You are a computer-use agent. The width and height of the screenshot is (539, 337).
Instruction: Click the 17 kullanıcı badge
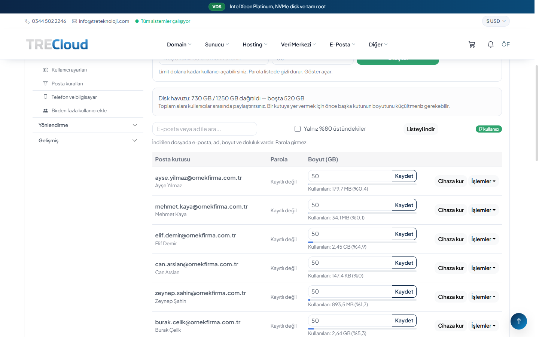point(489,129)
